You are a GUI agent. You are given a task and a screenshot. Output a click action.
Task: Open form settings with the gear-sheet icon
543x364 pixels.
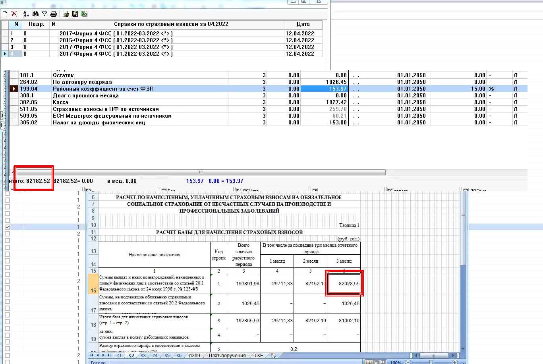(66, 14)
